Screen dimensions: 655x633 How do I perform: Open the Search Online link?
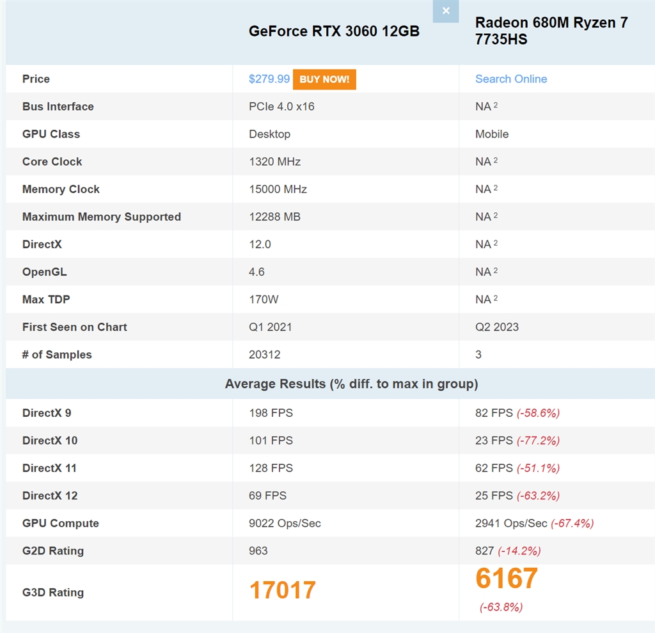tap(511, 79)
